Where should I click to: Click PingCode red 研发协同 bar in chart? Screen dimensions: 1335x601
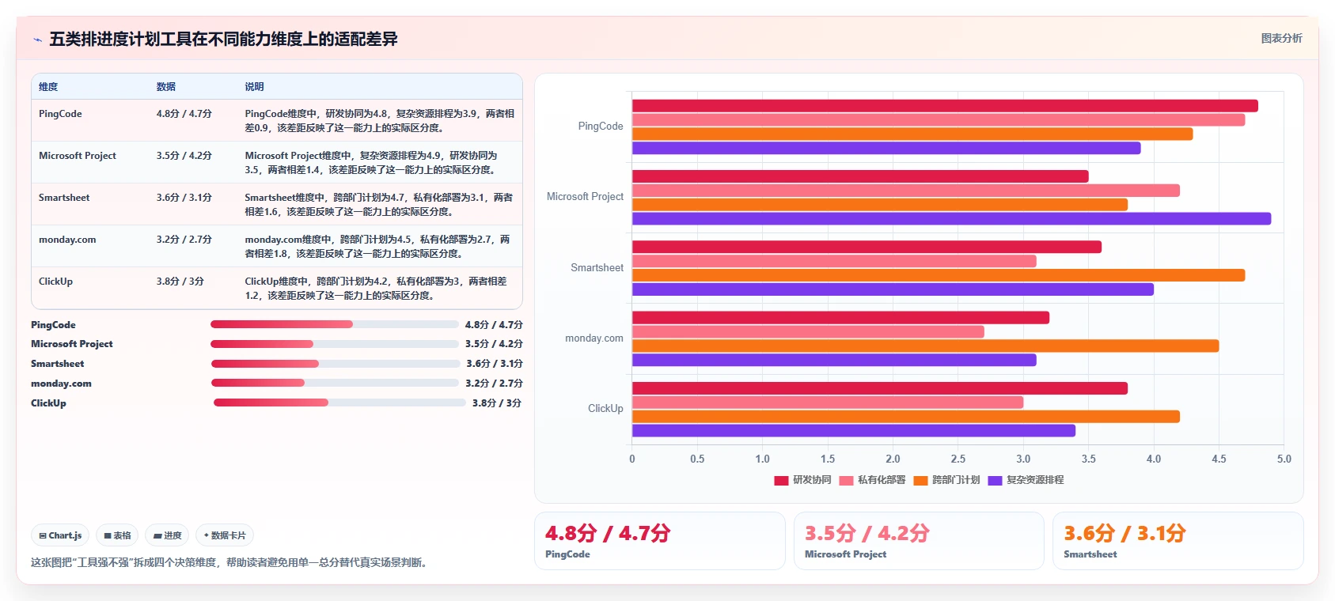[x=945, y=106]
